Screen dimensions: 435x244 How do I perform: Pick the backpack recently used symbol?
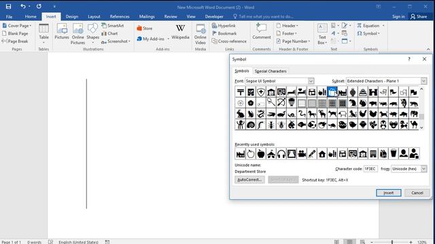tap(383, 154)
